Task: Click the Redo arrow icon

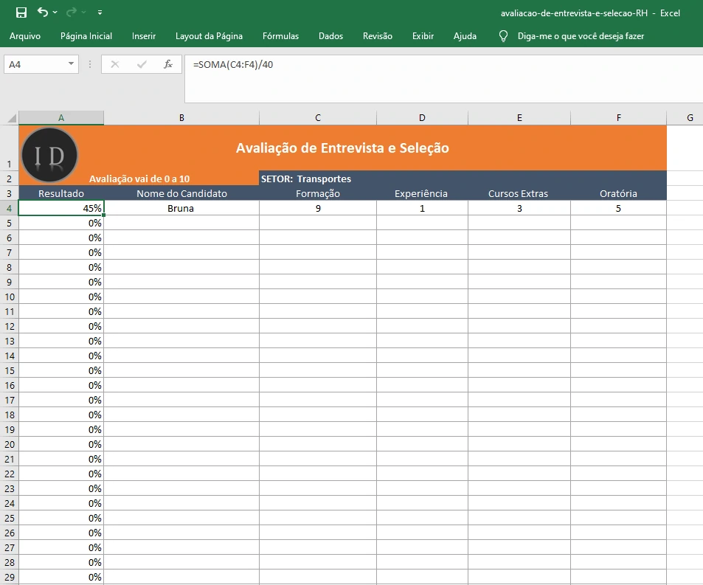Action: [72, 13]
